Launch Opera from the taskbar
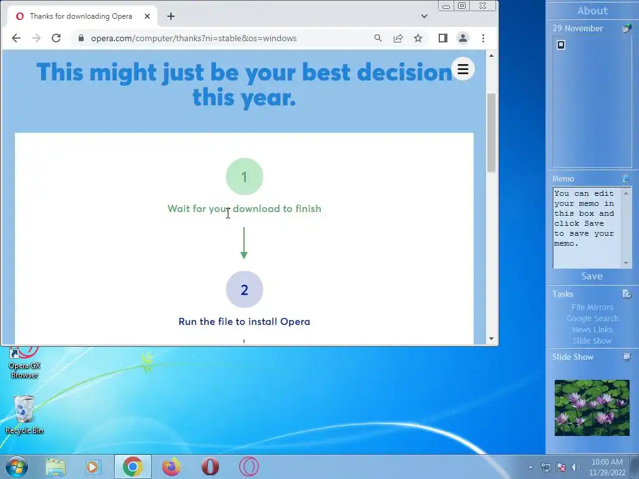This screenshot has width=639, height=479. [x=210, y=467]
